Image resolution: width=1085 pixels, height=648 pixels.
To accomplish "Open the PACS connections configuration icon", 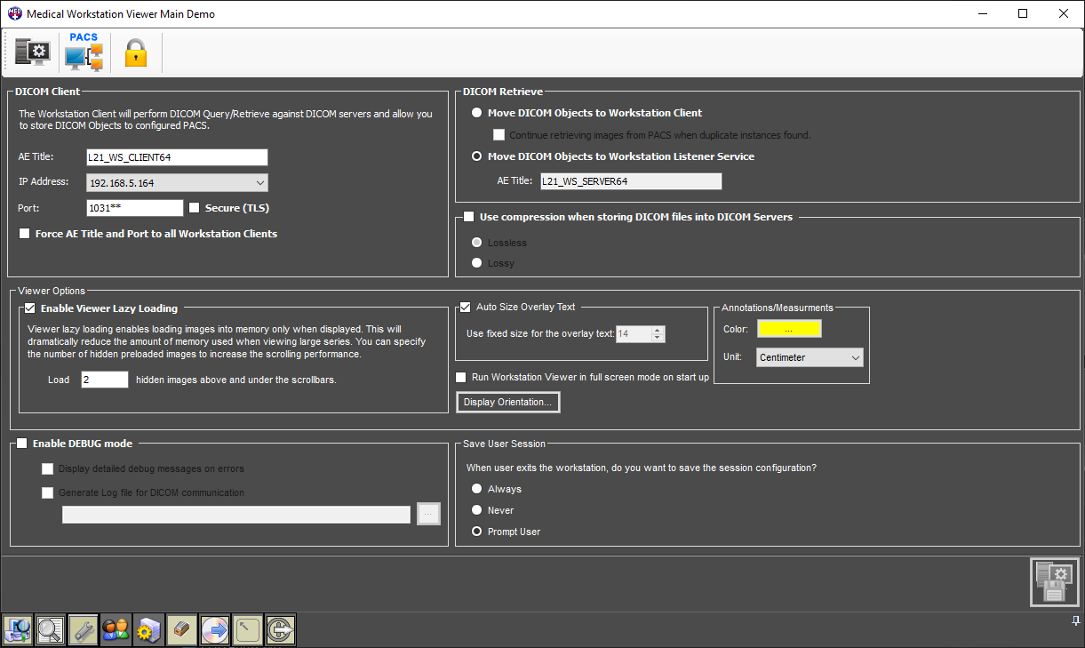I will pyautogui.click(x=85, y=52).
